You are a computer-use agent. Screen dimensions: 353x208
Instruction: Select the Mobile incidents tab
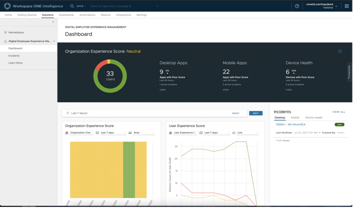pos(295,118)
